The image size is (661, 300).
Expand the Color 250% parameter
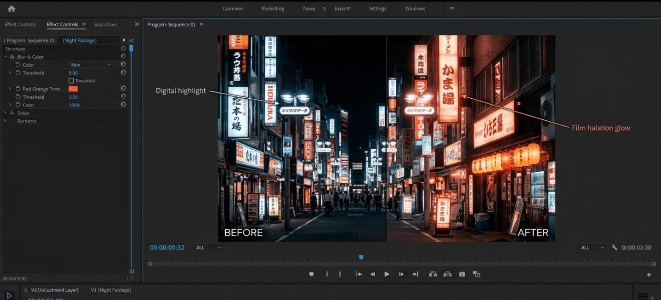tap(10, 105)
